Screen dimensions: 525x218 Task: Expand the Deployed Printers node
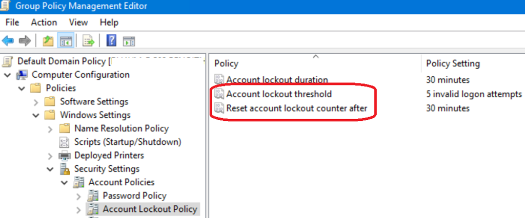coord(50,156)
